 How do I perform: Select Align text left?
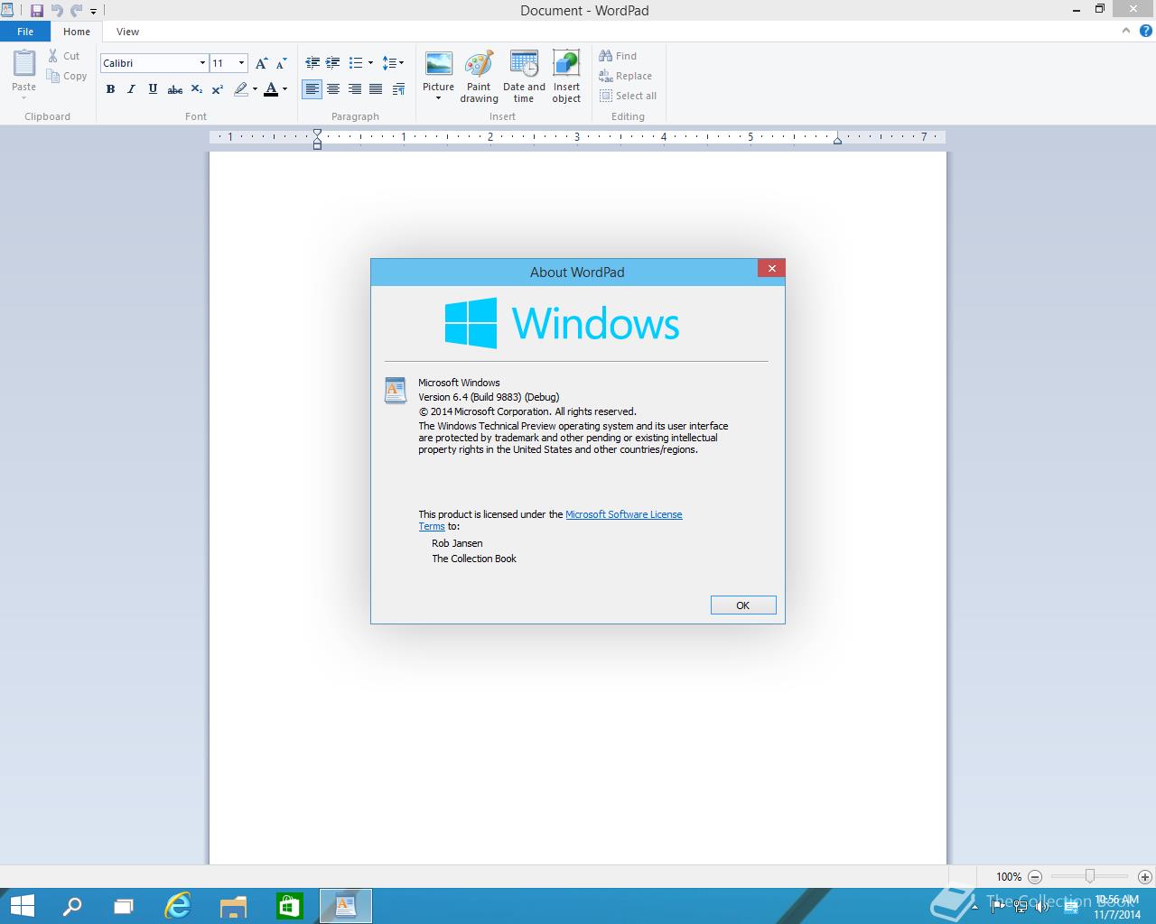pos(312,89)
